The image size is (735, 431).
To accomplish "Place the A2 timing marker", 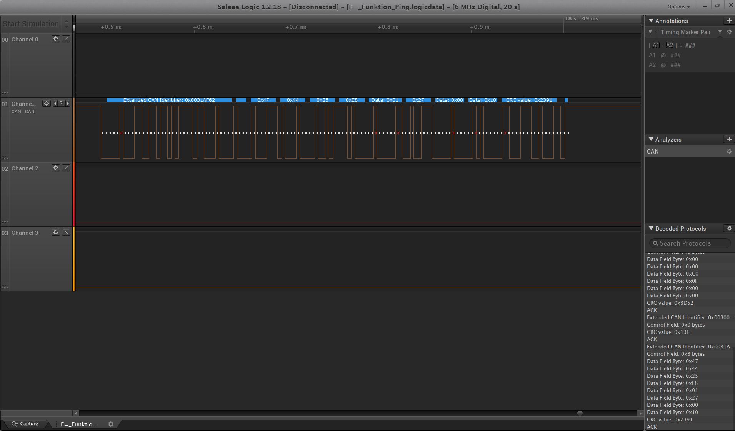I will [x=670, y=45].
